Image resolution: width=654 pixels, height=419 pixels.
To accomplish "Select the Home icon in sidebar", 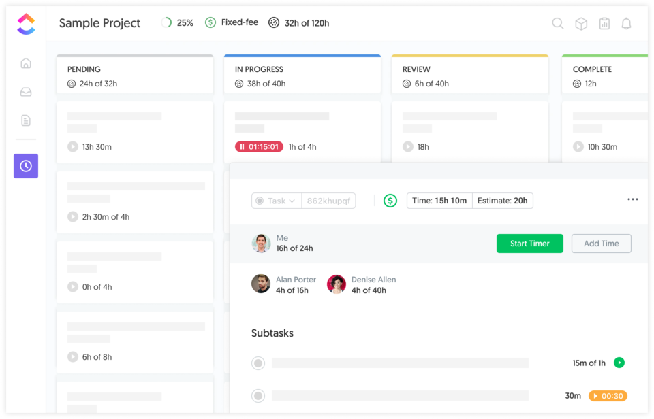I will click(x=25, y=62).
